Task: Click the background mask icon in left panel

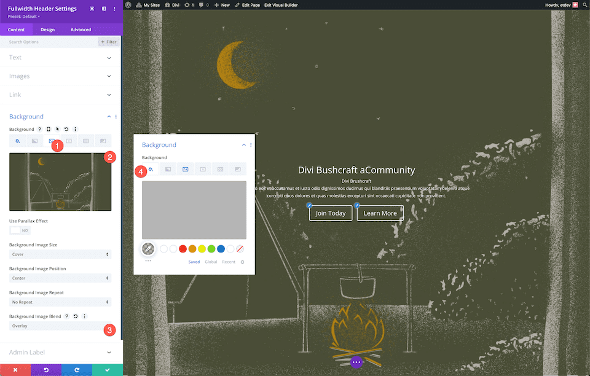Action: click(x=103, y=141)
